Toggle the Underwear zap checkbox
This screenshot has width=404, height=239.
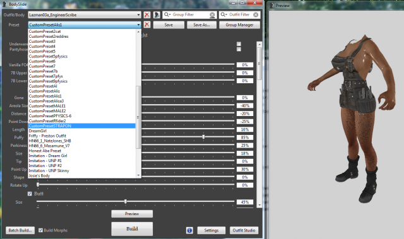tap(239, 44)
